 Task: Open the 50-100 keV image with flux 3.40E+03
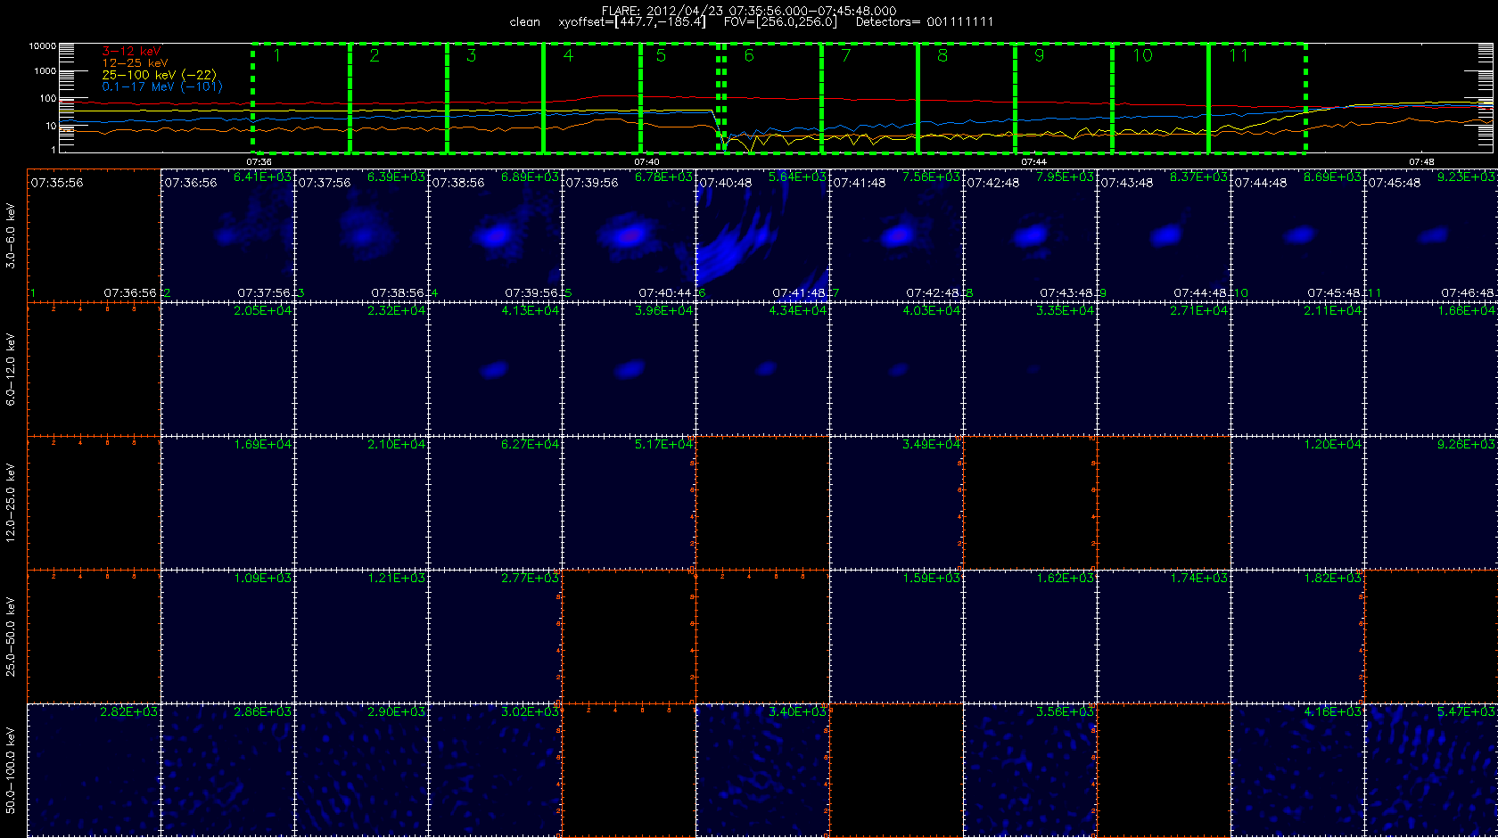[762, 770]
